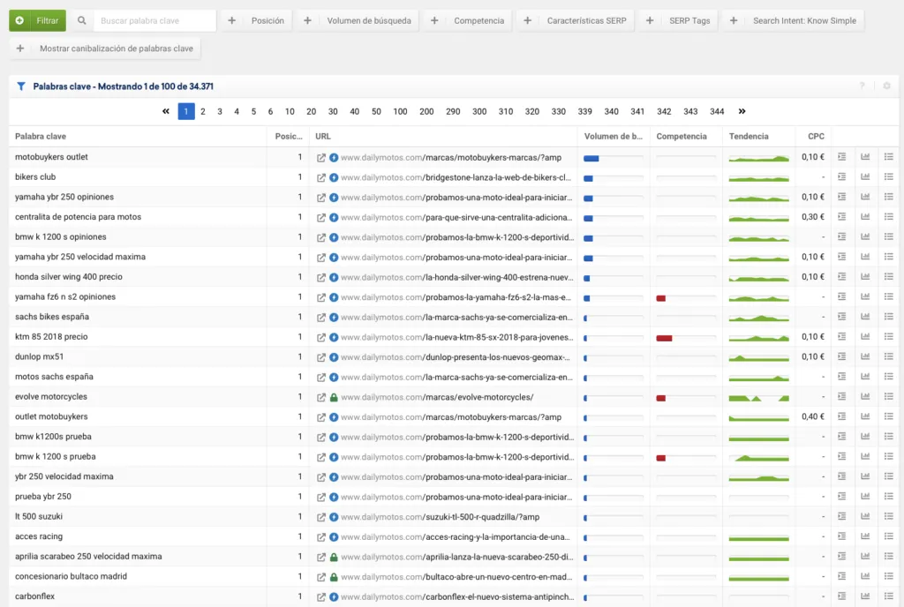The height and width of the screenshot is (607, 904).
Task: Open bullet list icon for motobuykers outlet row
Action: 888,157
